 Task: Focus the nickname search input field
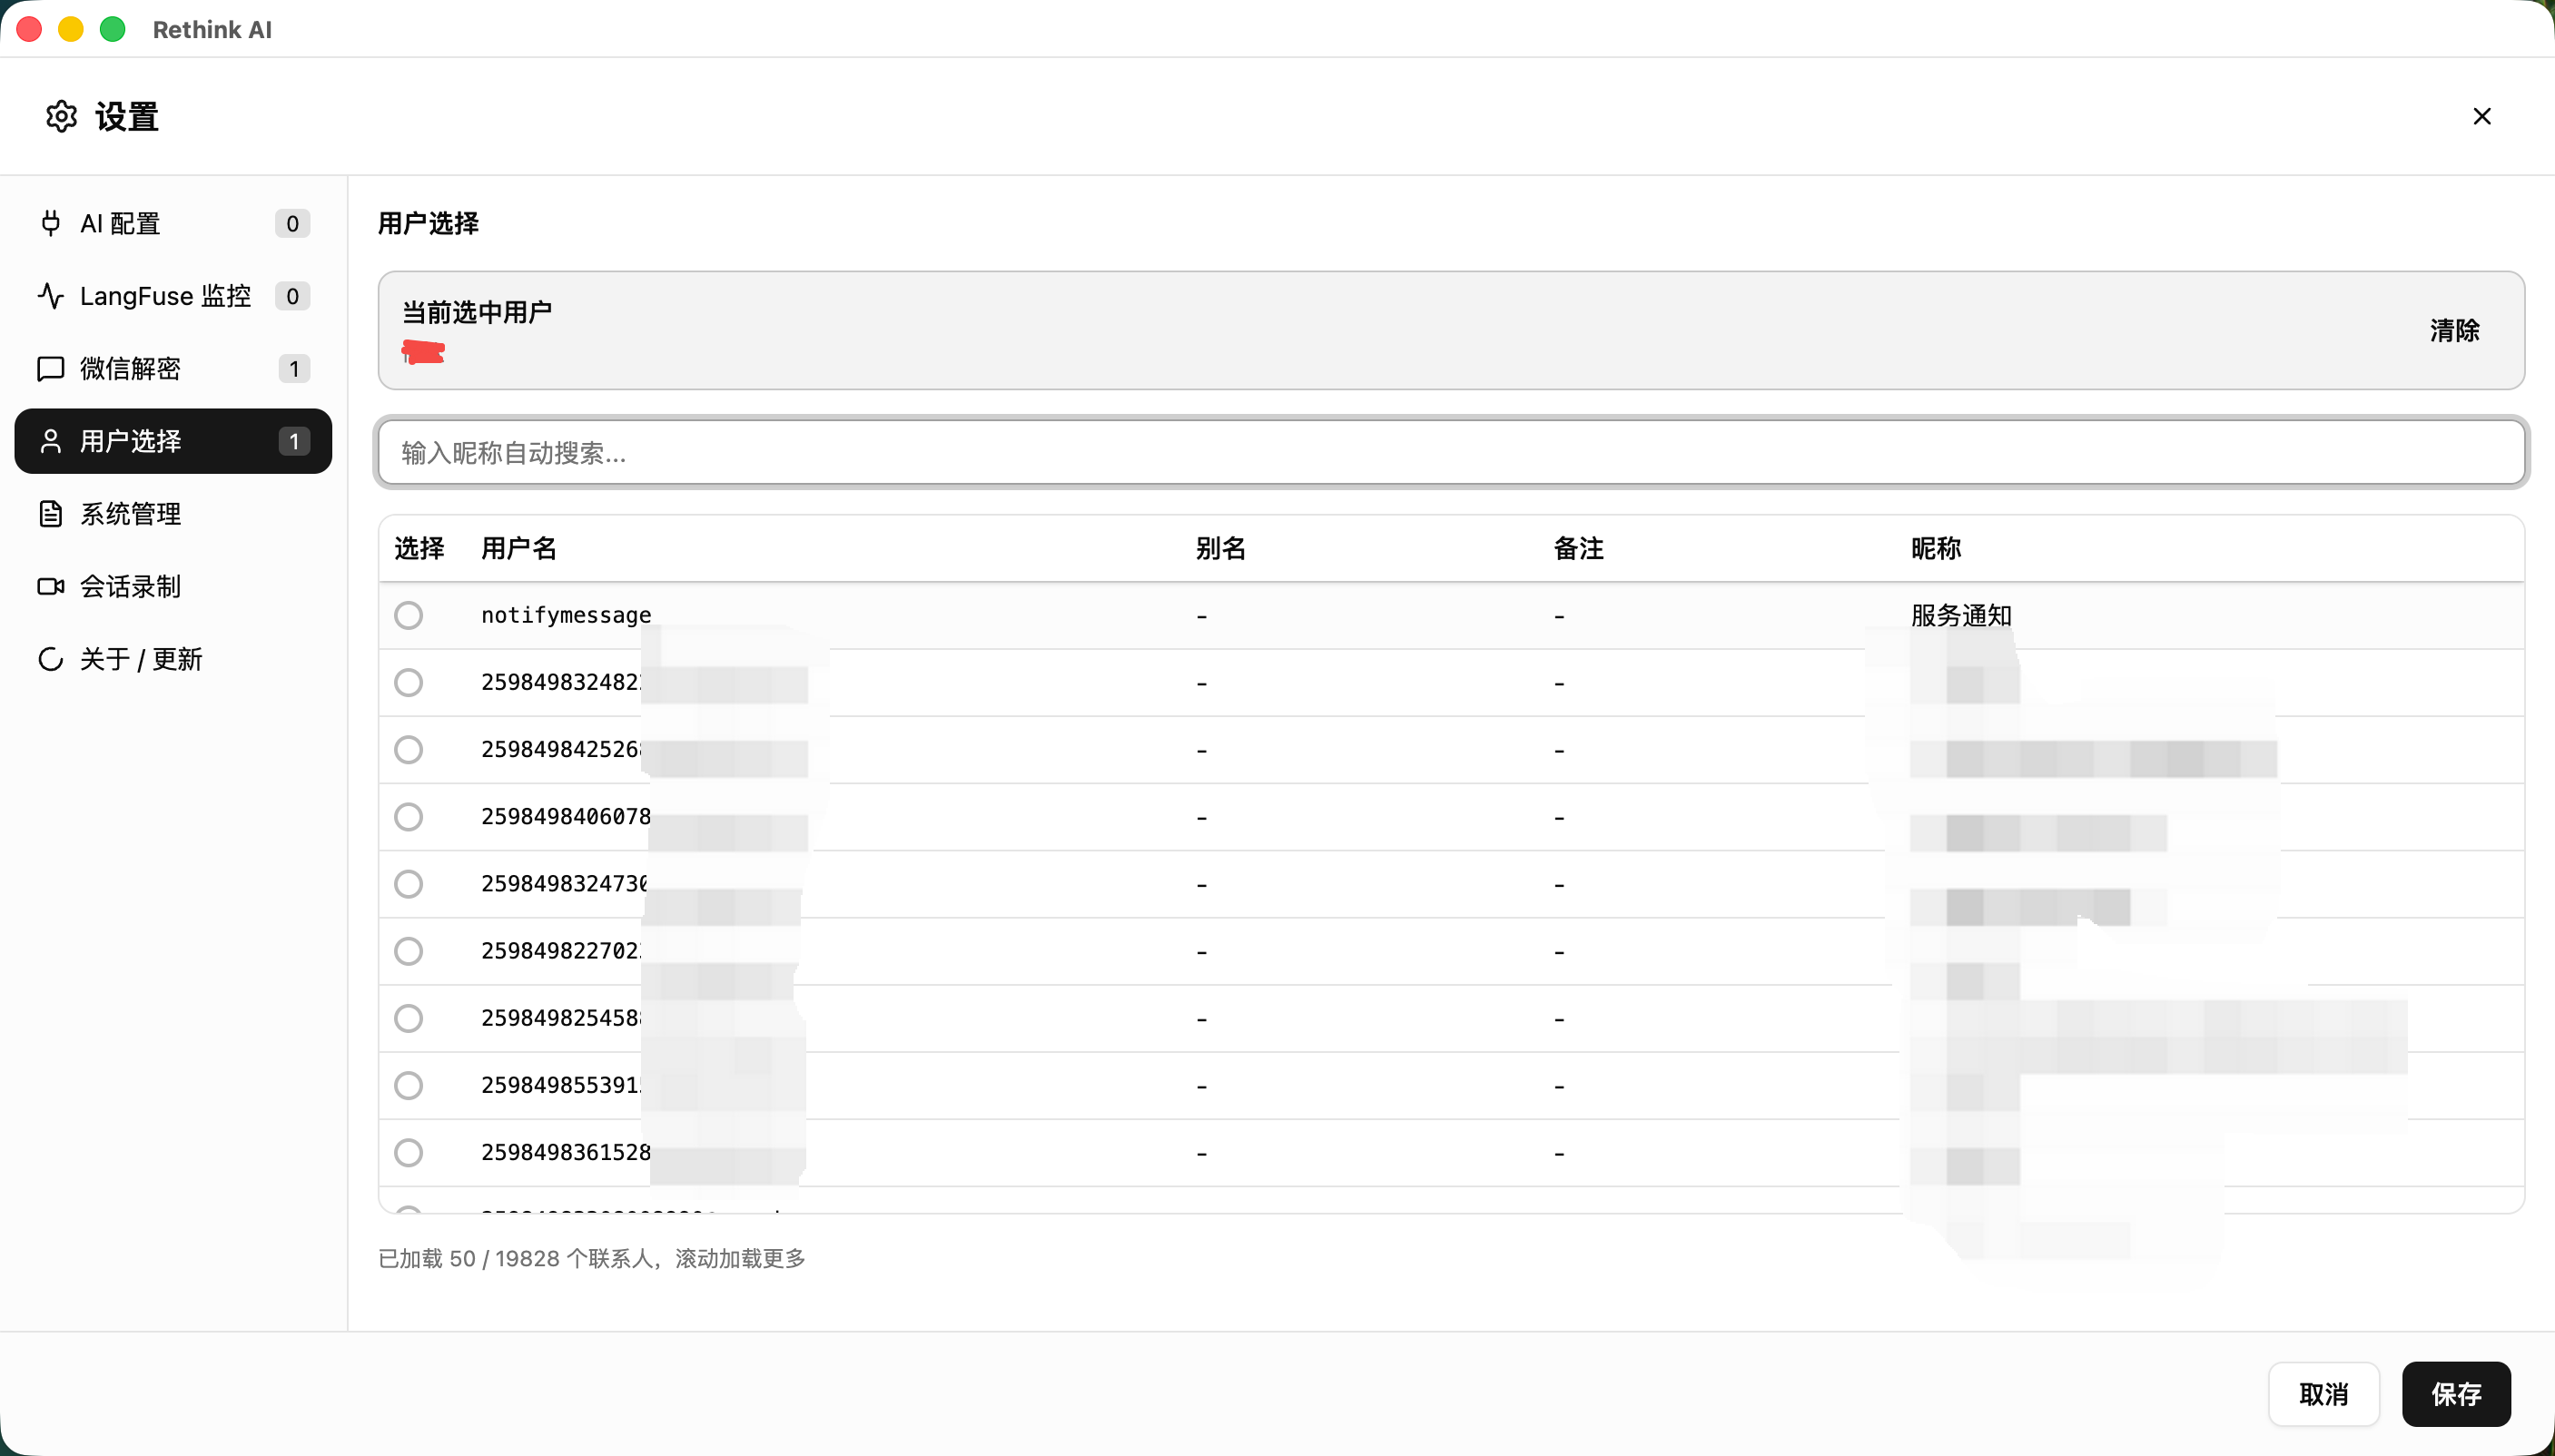click(1450, 453)
